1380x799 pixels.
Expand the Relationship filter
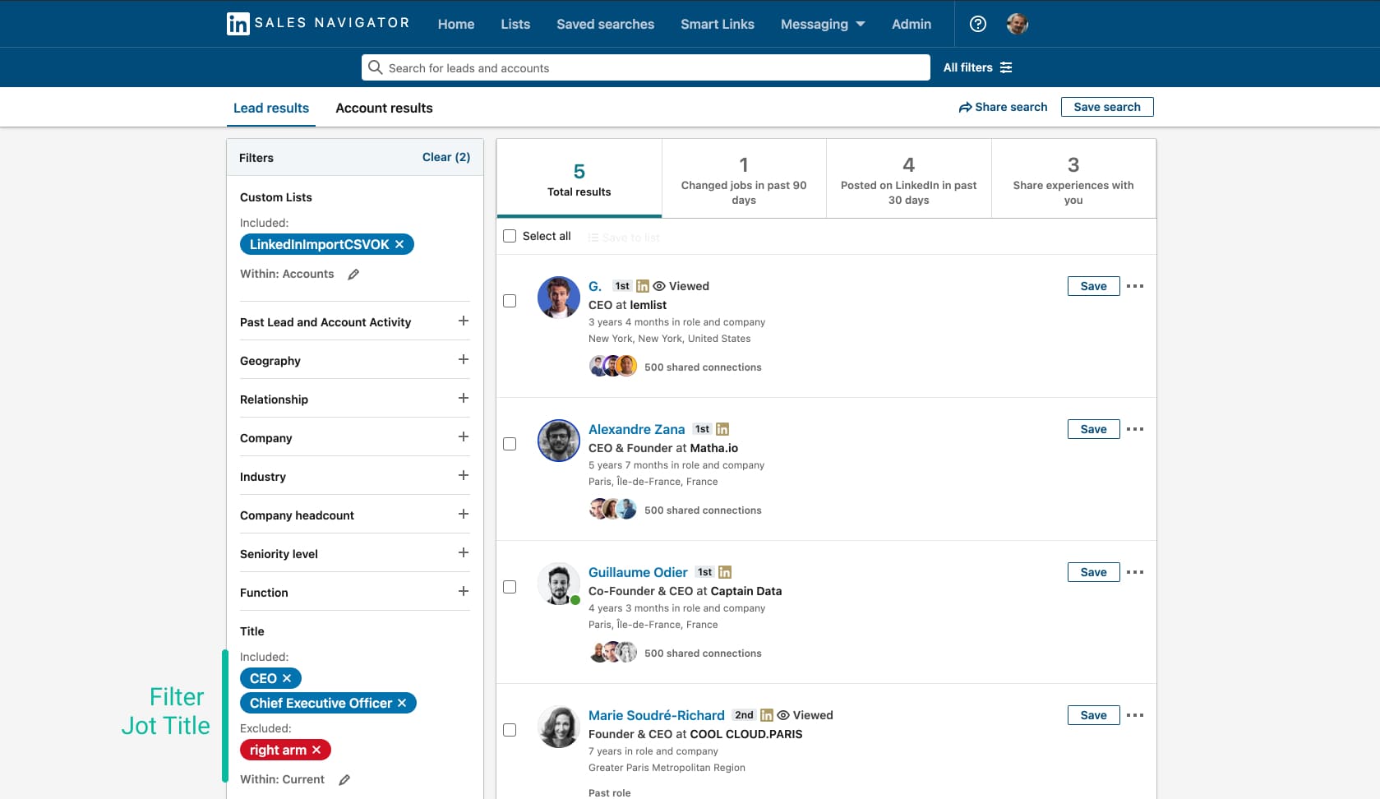coord(464,398)
